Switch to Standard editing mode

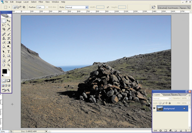pos(4,81)
